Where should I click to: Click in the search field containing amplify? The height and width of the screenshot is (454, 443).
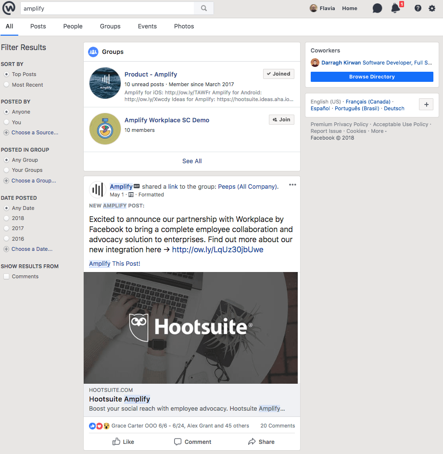tap(107, 8)
